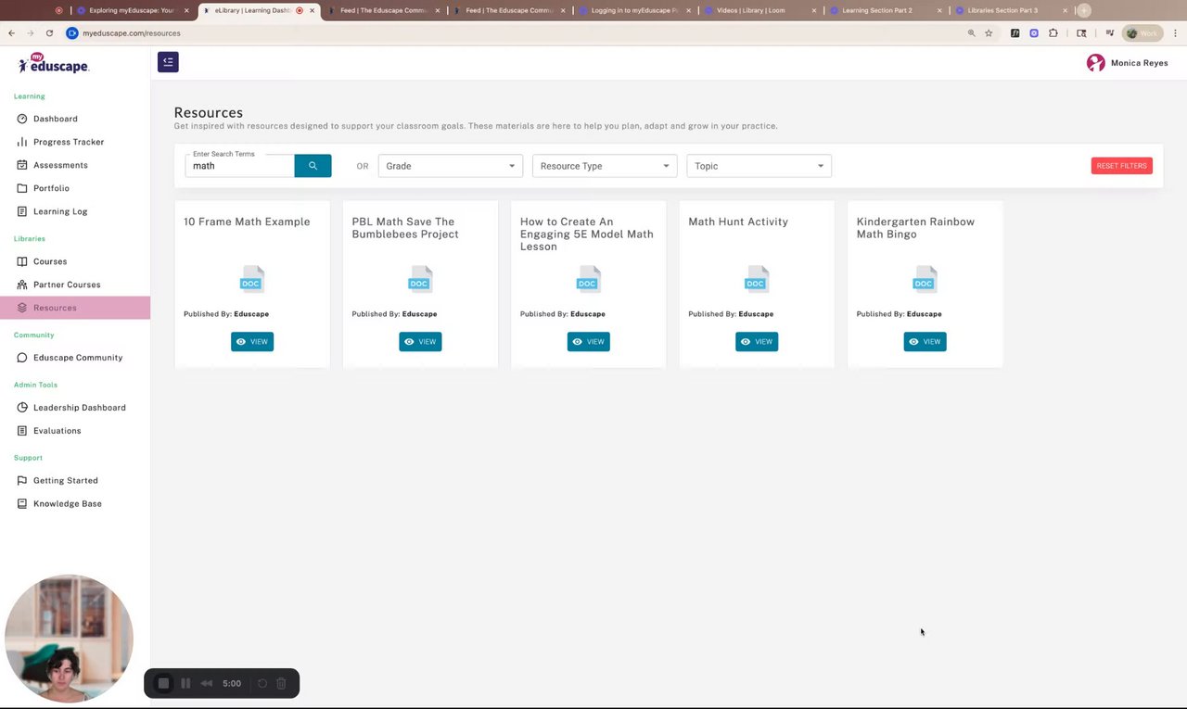View the Math Hunt Activity resource
This screenshot has height=709, width=1187.
(757, 342)
